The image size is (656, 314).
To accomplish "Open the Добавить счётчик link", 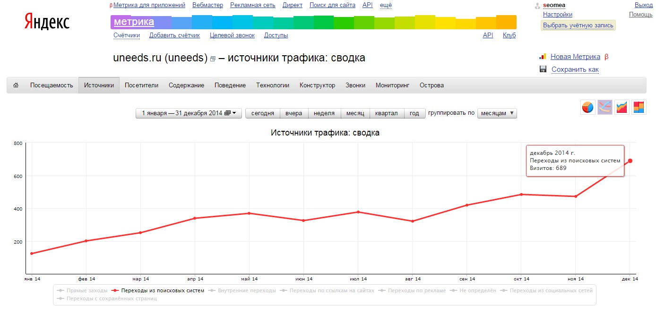I will tap(174, 35).
